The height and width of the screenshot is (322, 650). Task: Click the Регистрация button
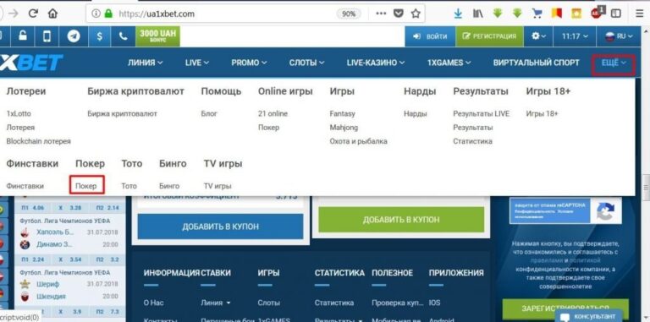click(x=489, y=36)
